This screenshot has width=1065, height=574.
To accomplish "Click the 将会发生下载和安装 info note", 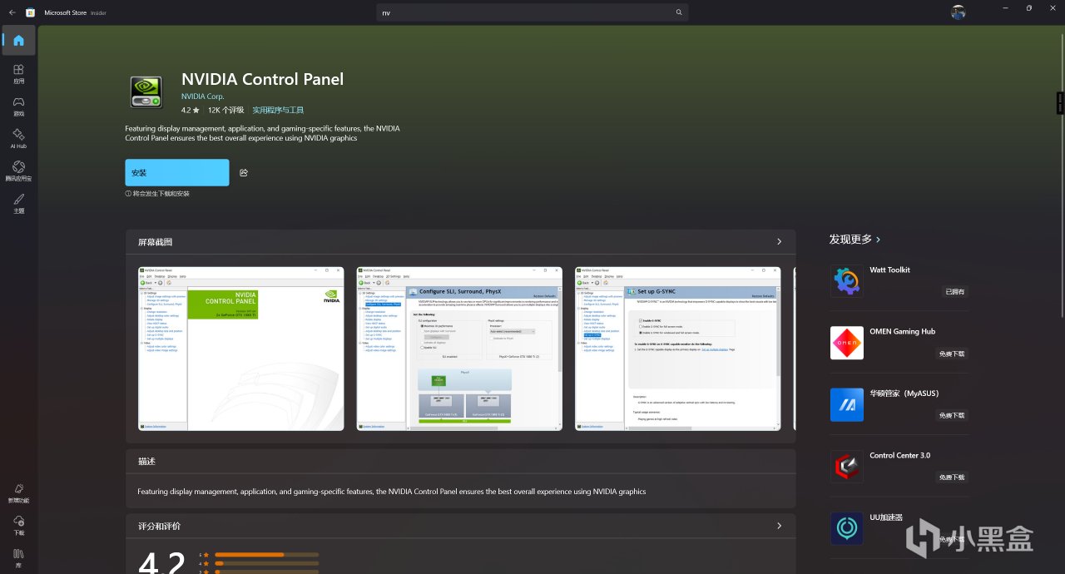I will [157, 193].
